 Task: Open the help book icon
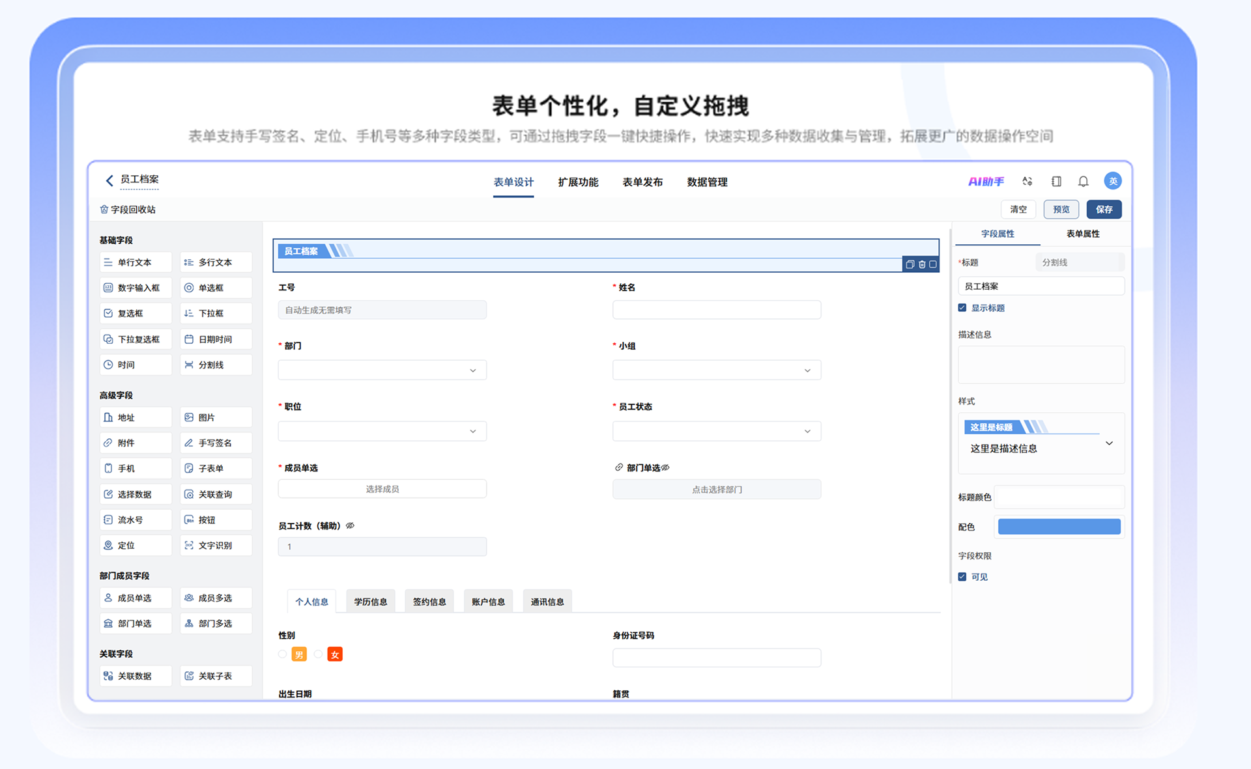coord(1056,182)
